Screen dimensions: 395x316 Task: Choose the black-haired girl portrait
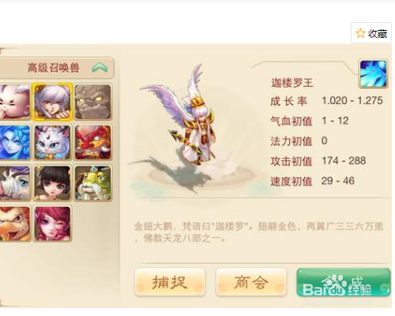coord(52,183)
